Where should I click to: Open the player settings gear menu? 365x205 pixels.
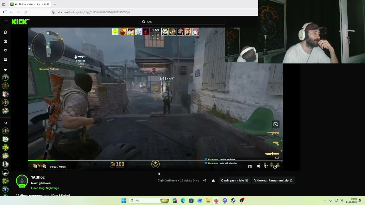275,167
